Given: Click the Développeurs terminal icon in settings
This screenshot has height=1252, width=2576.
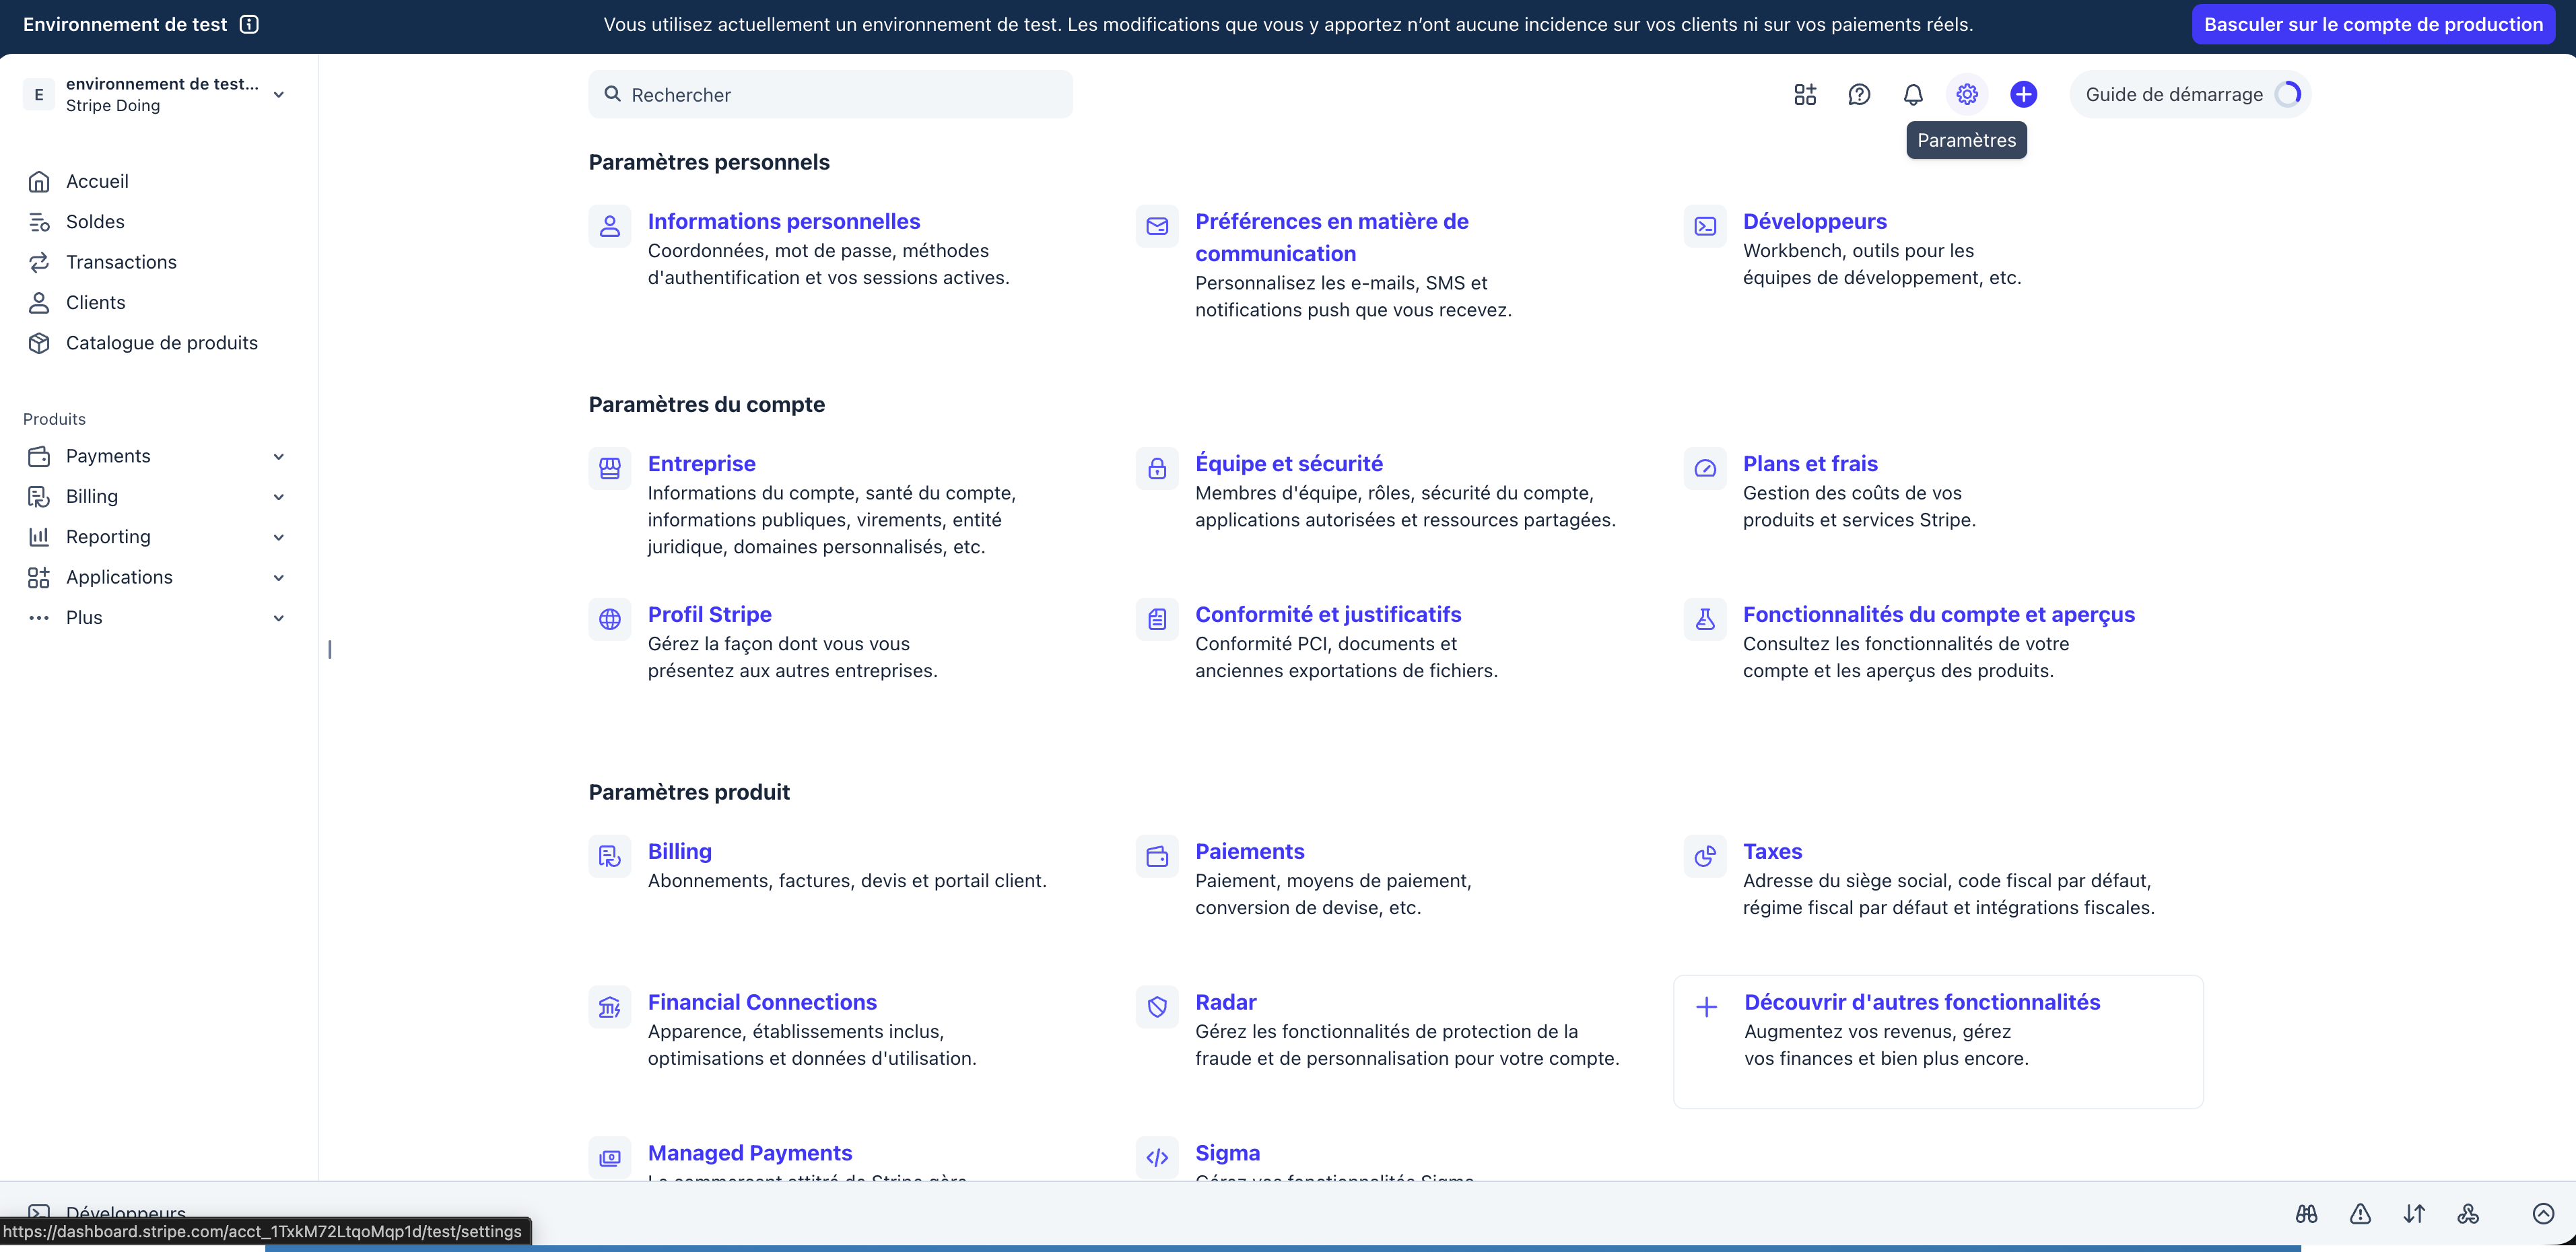Looking at the screenshot, I should 1705,226.
